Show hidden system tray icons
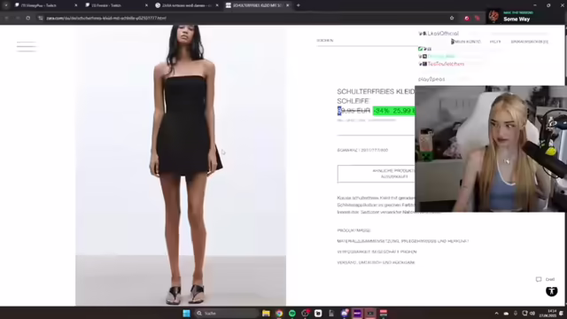The height and width of the screenshot is (319, 567). (496, 313)
